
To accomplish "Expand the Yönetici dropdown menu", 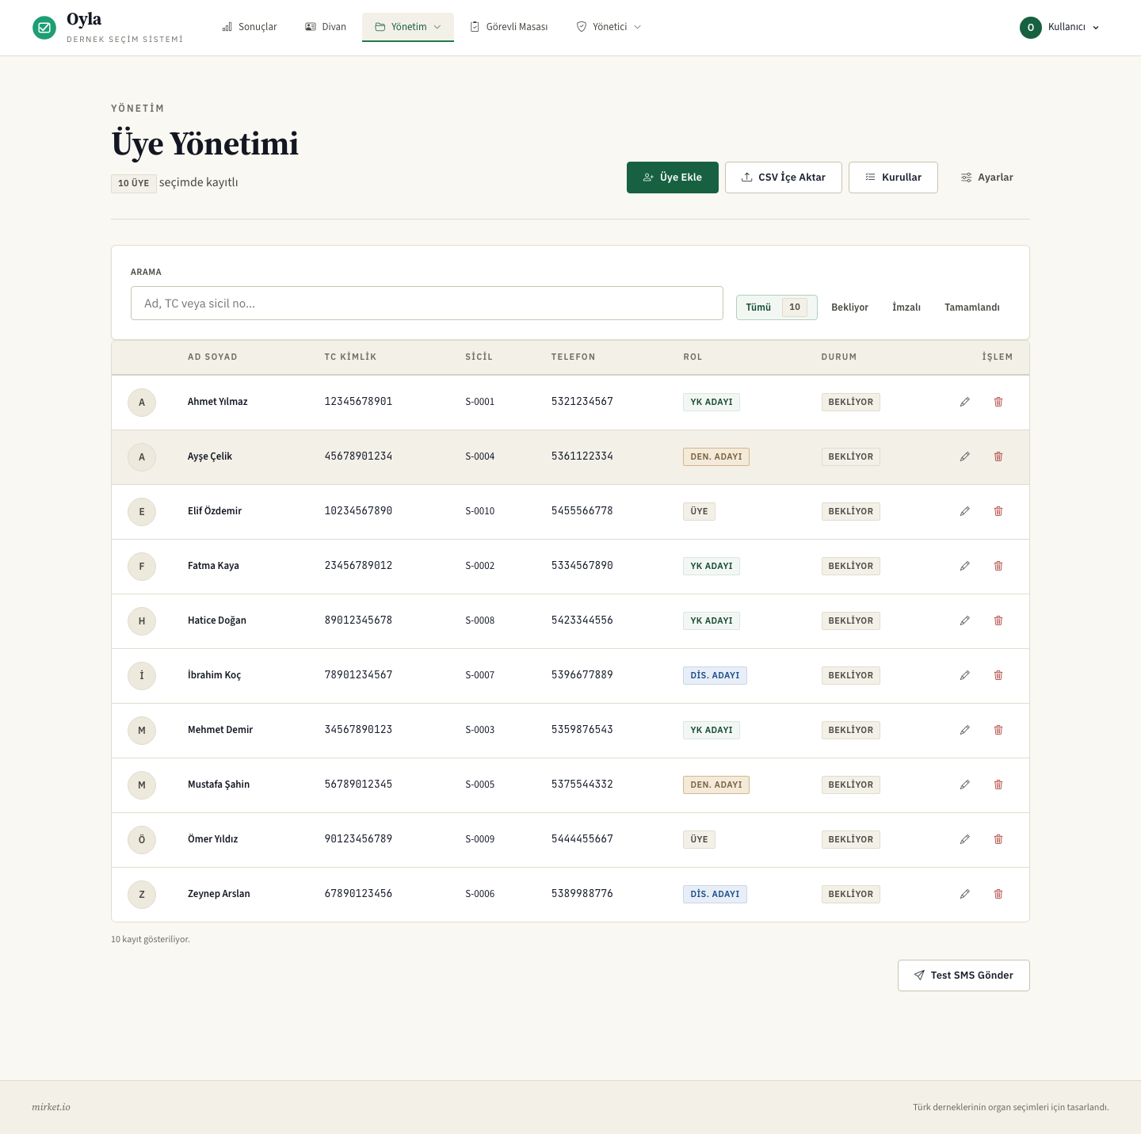I will point(609,27).
